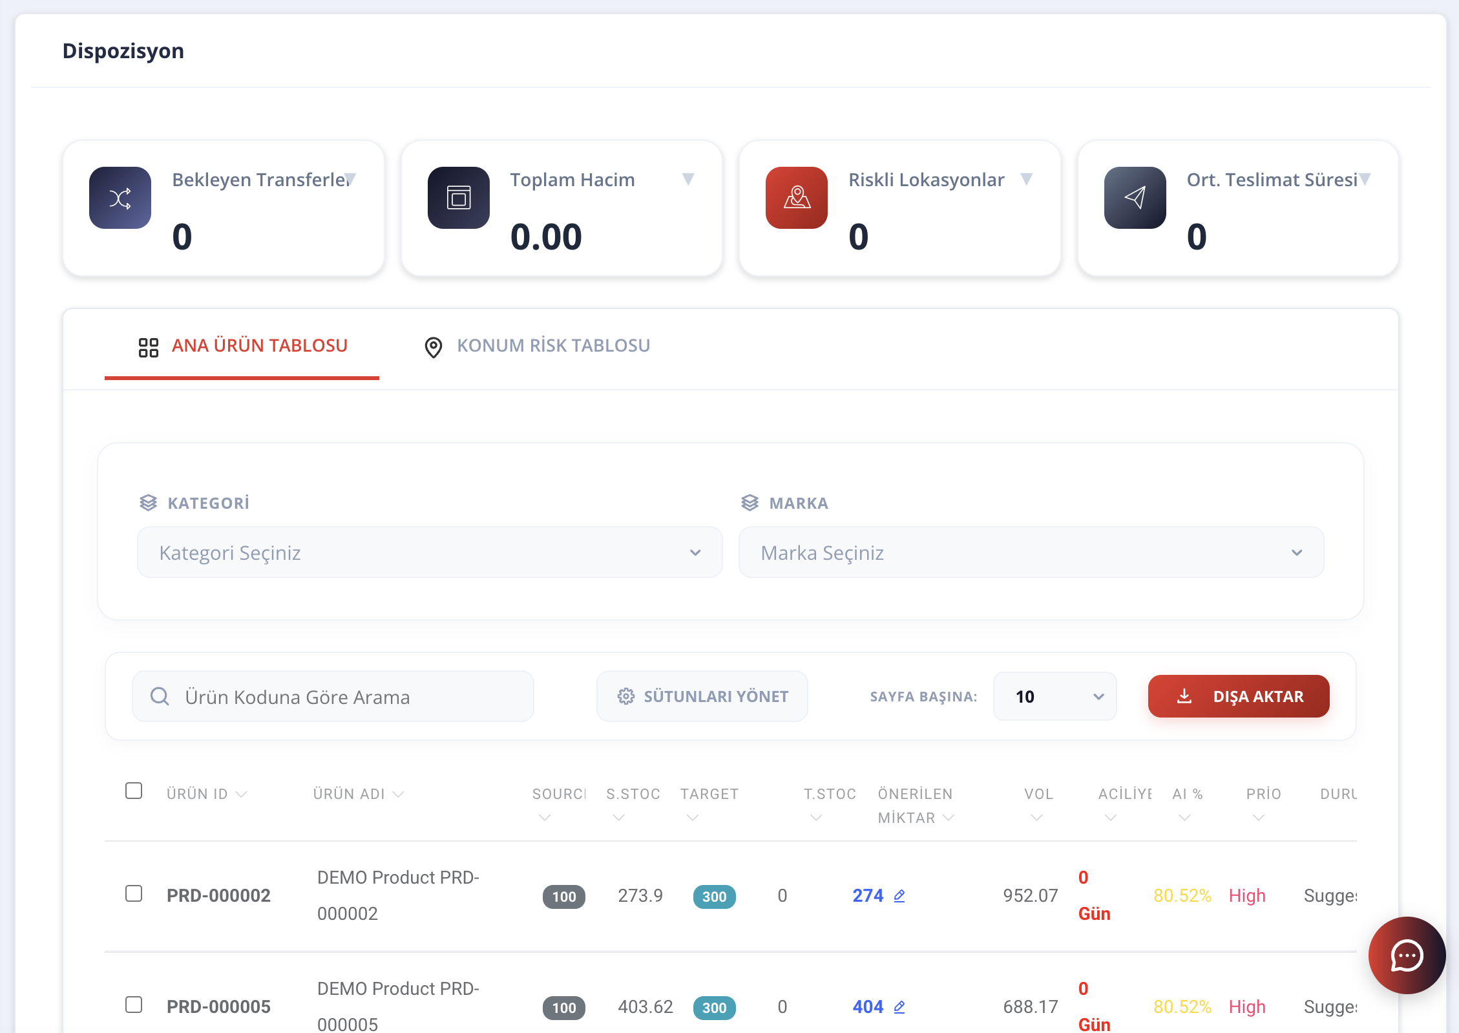Expand triangle on Toplam Hacim card

(x=688, y=179)
